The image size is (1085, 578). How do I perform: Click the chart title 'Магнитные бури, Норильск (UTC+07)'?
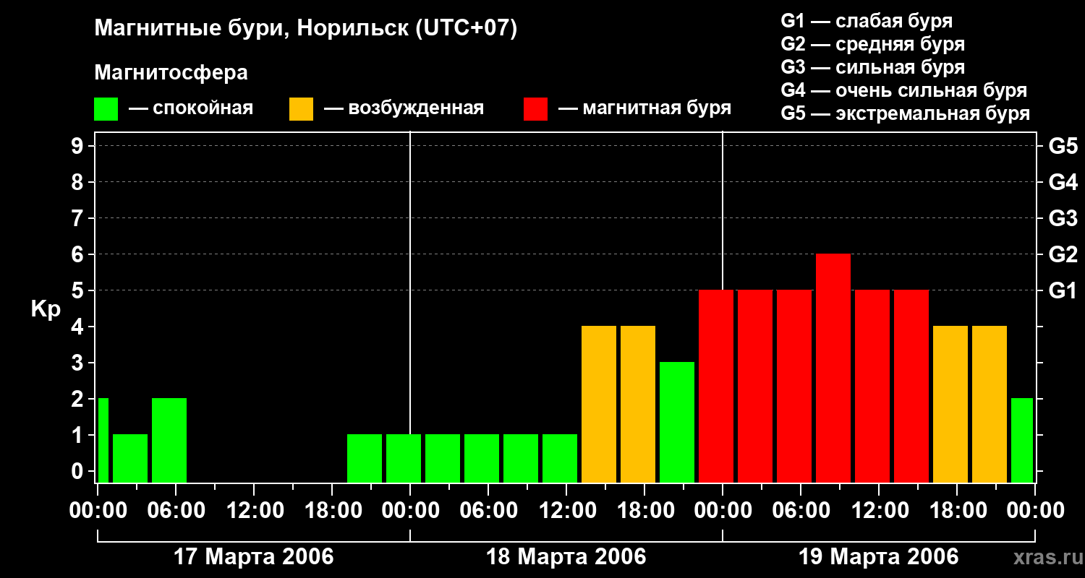[x=306, y=29]
